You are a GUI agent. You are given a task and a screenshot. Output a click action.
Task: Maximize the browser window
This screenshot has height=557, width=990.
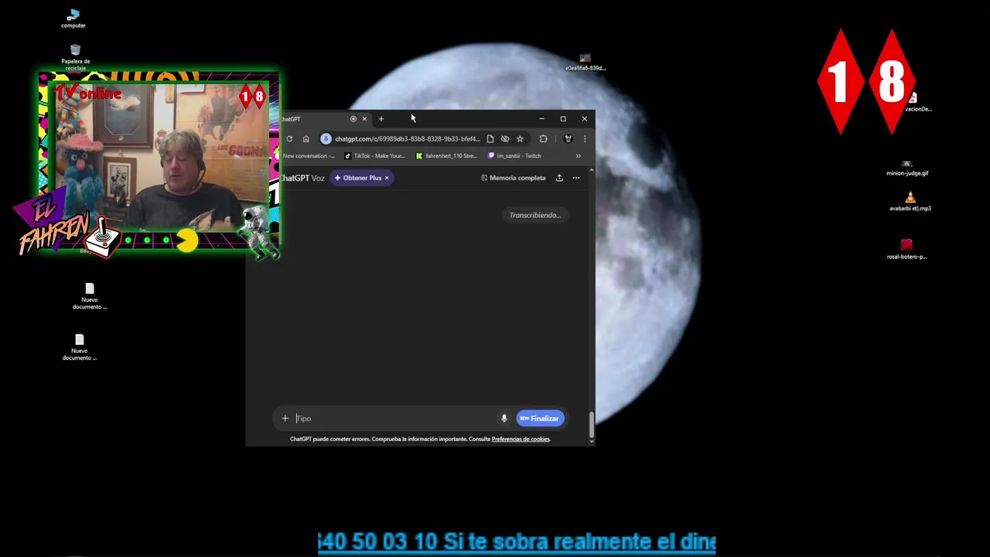[563, 119]
